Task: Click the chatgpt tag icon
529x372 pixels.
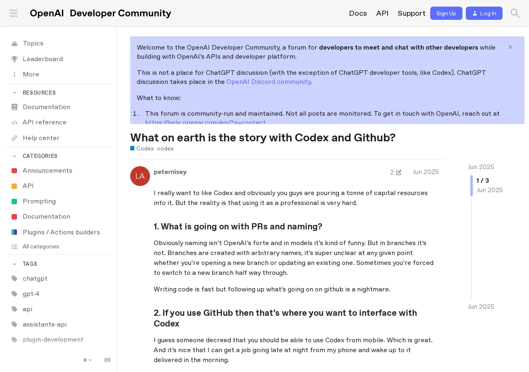Action: pyautogui.click(x=14, y=279)
